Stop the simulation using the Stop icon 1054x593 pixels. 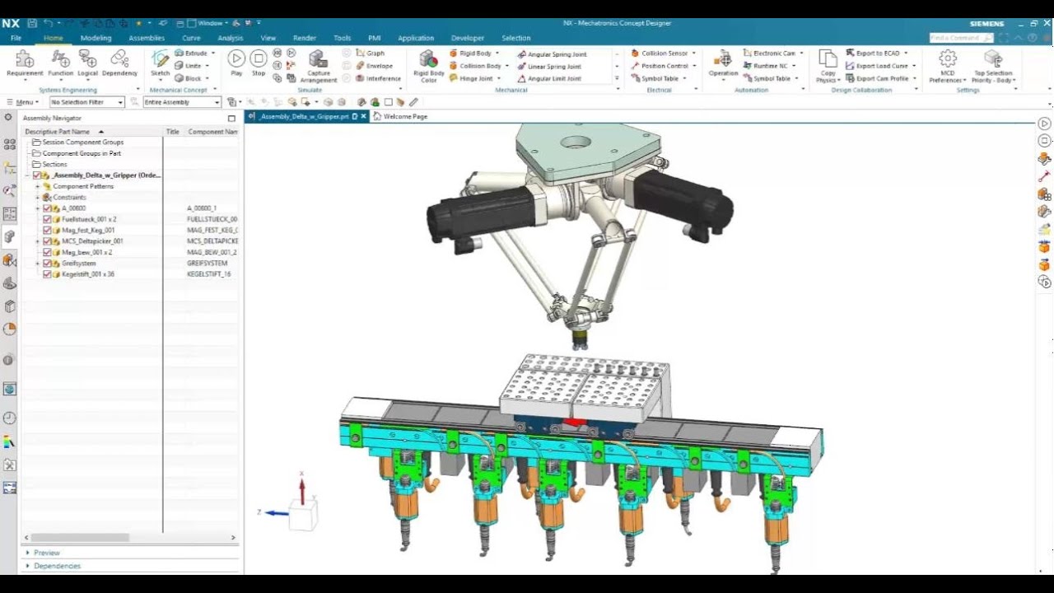click(259, 58)
